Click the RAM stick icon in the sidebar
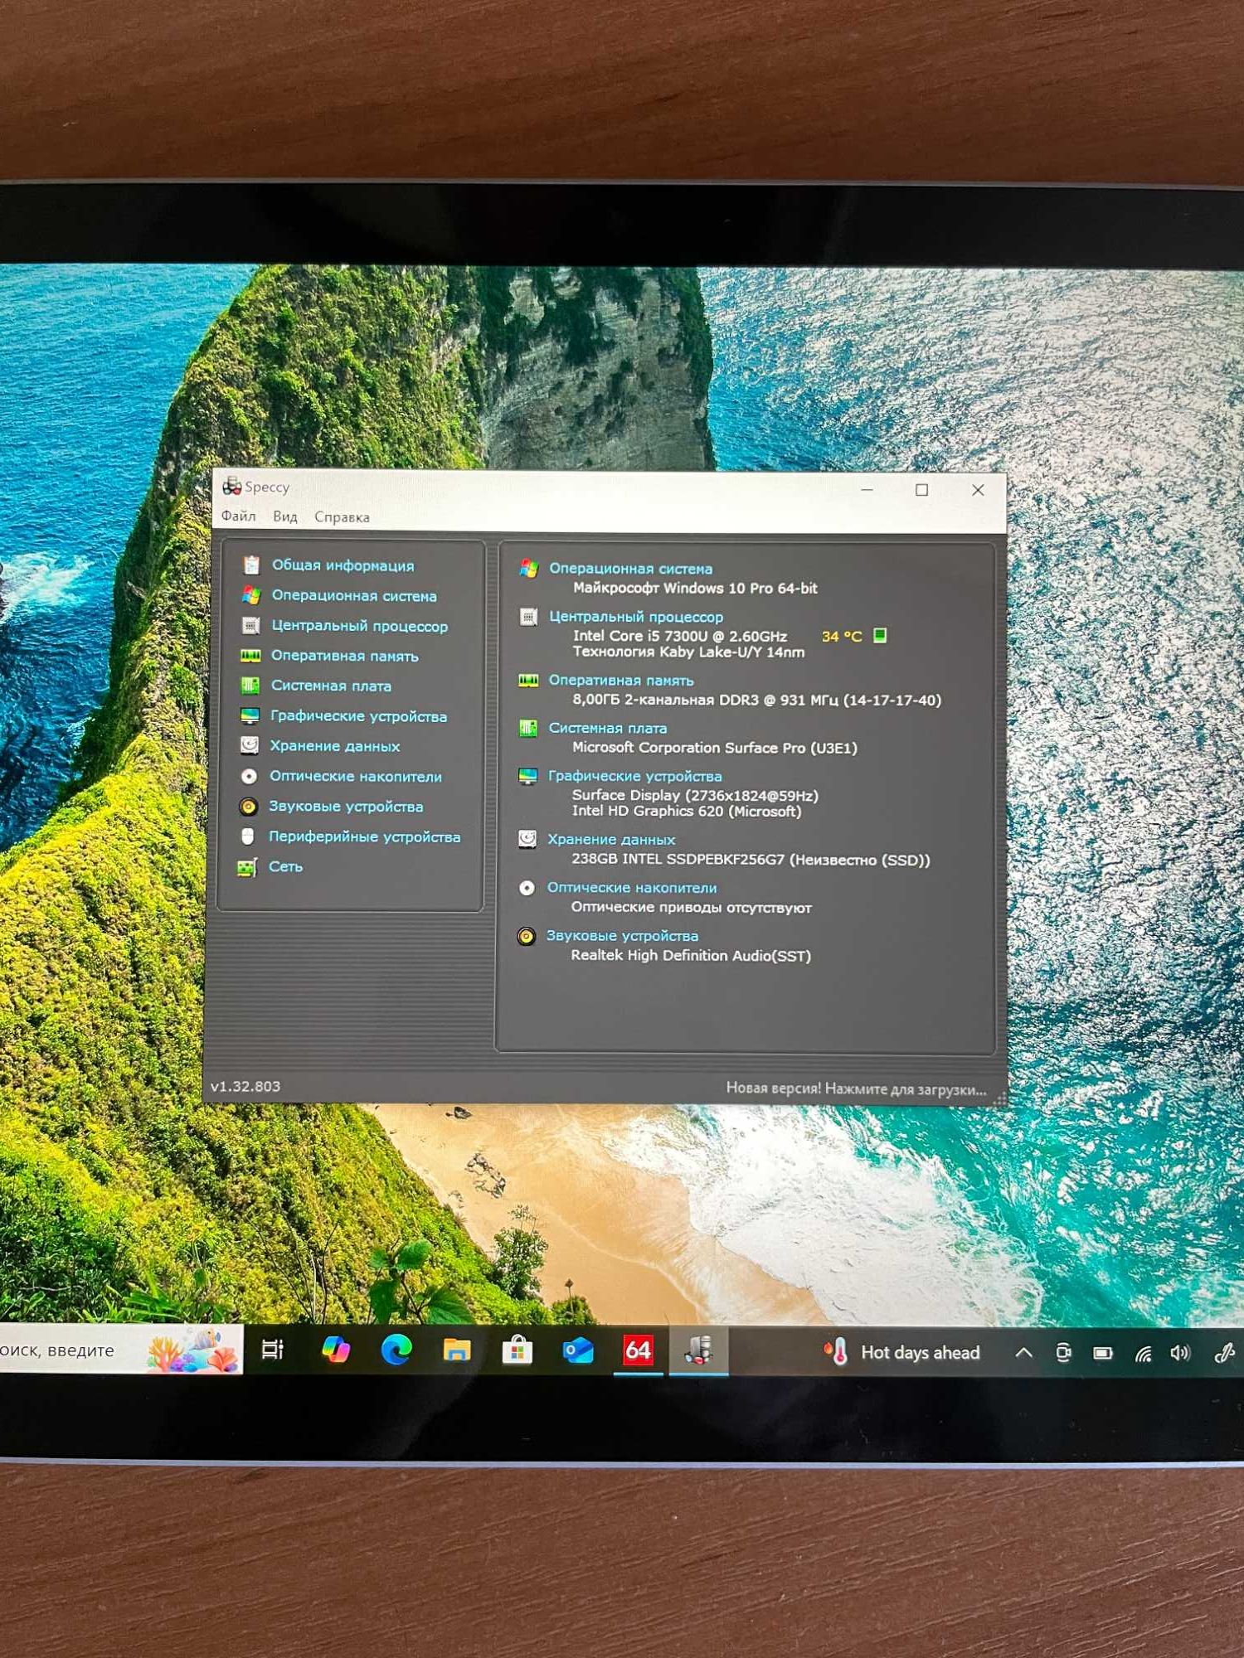This screenshot has width=1244, height=1658. pos(250,656)
